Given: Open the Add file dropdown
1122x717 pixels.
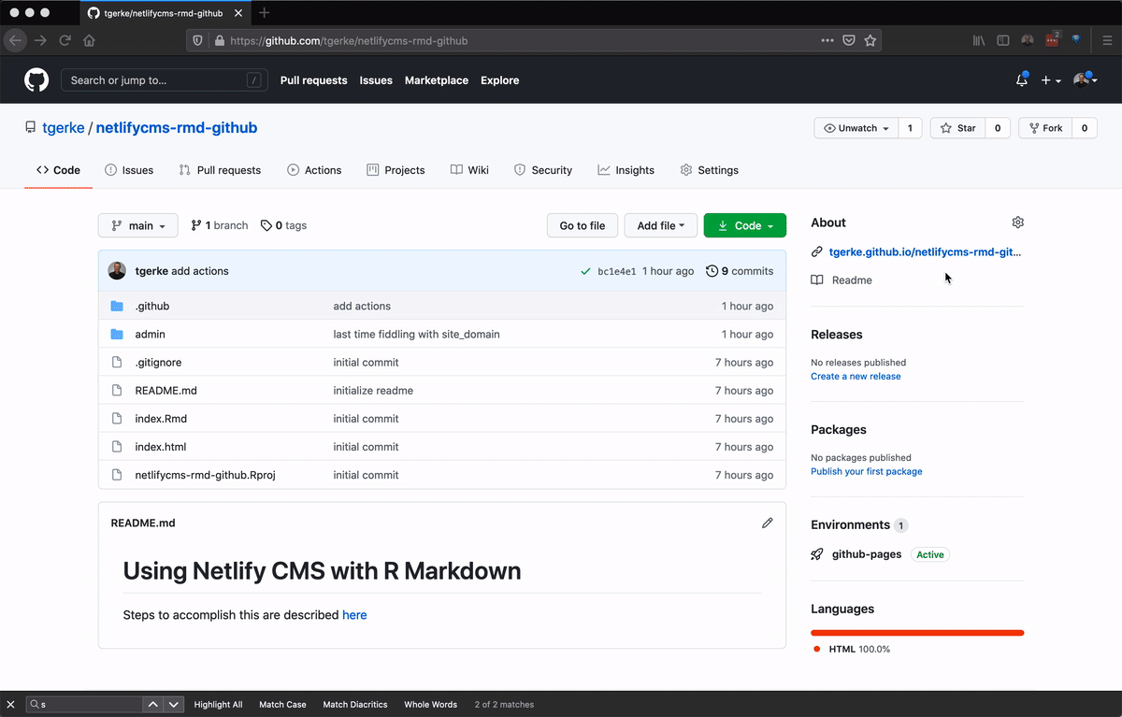Looking at the screenshot, I should pyautogui.click(x=661, y=225).
